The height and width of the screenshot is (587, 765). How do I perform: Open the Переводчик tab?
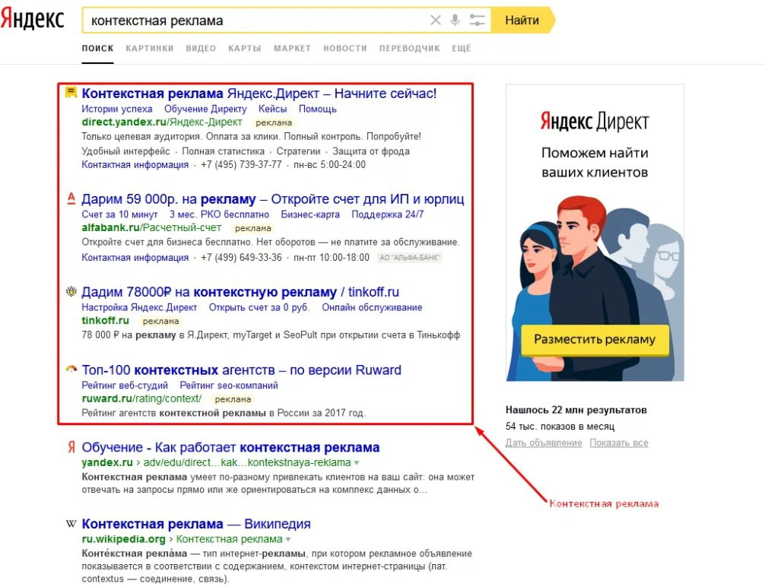click(409, 49)
